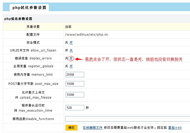Click the 当前 column header

(68, 27)
